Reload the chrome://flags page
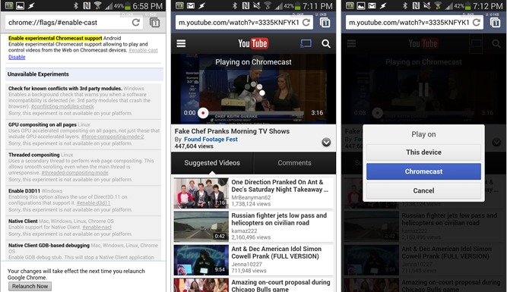 [x=136, y=22]
